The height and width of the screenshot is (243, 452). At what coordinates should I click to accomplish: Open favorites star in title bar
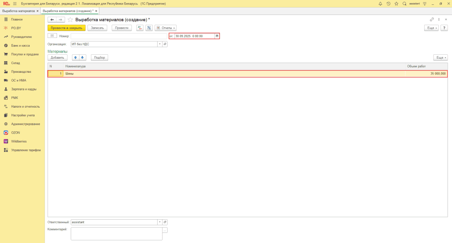click(x=396, y=4)
